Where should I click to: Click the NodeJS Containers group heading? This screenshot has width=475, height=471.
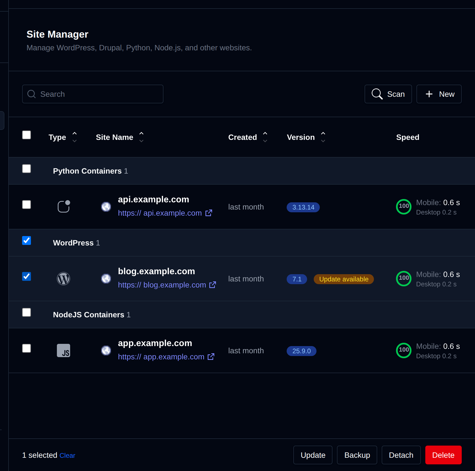click(89, 315)
